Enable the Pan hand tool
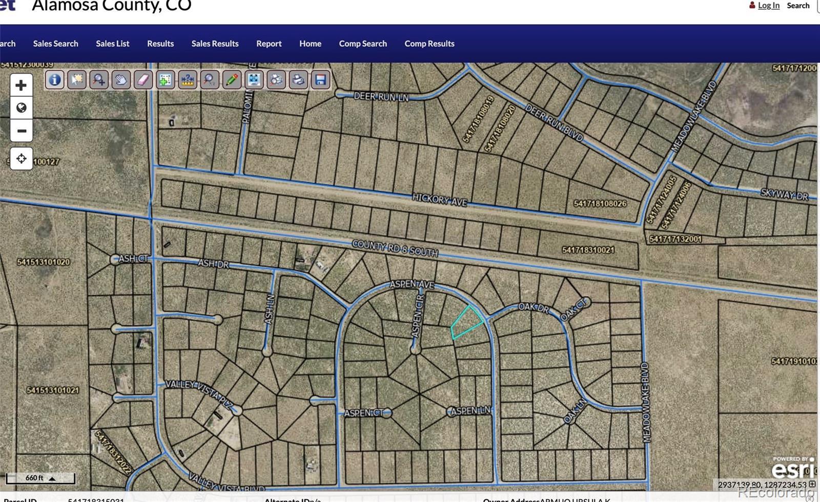820x502 pixels. 121,80
